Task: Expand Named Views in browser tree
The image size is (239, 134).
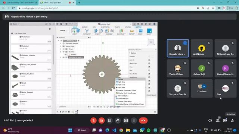Action: coord(60,46)
